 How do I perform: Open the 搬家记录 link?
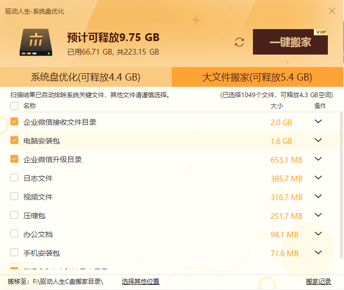tap(318, 282)
